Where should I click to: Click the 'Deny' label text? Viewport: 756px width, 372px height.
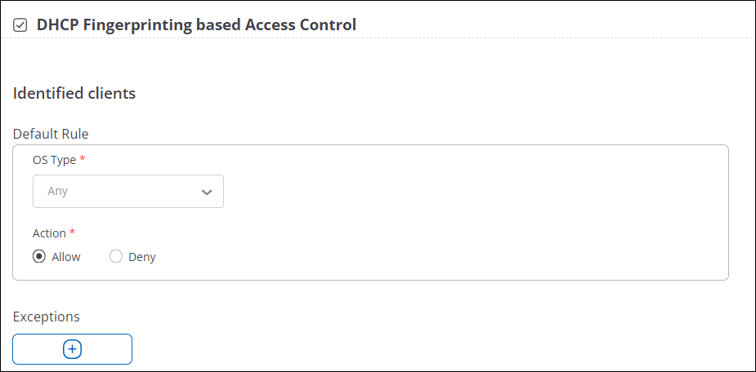point(141,257)
